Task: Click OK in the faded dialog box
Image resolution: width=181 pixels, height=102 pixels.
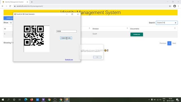Action: tap(97, 57)
